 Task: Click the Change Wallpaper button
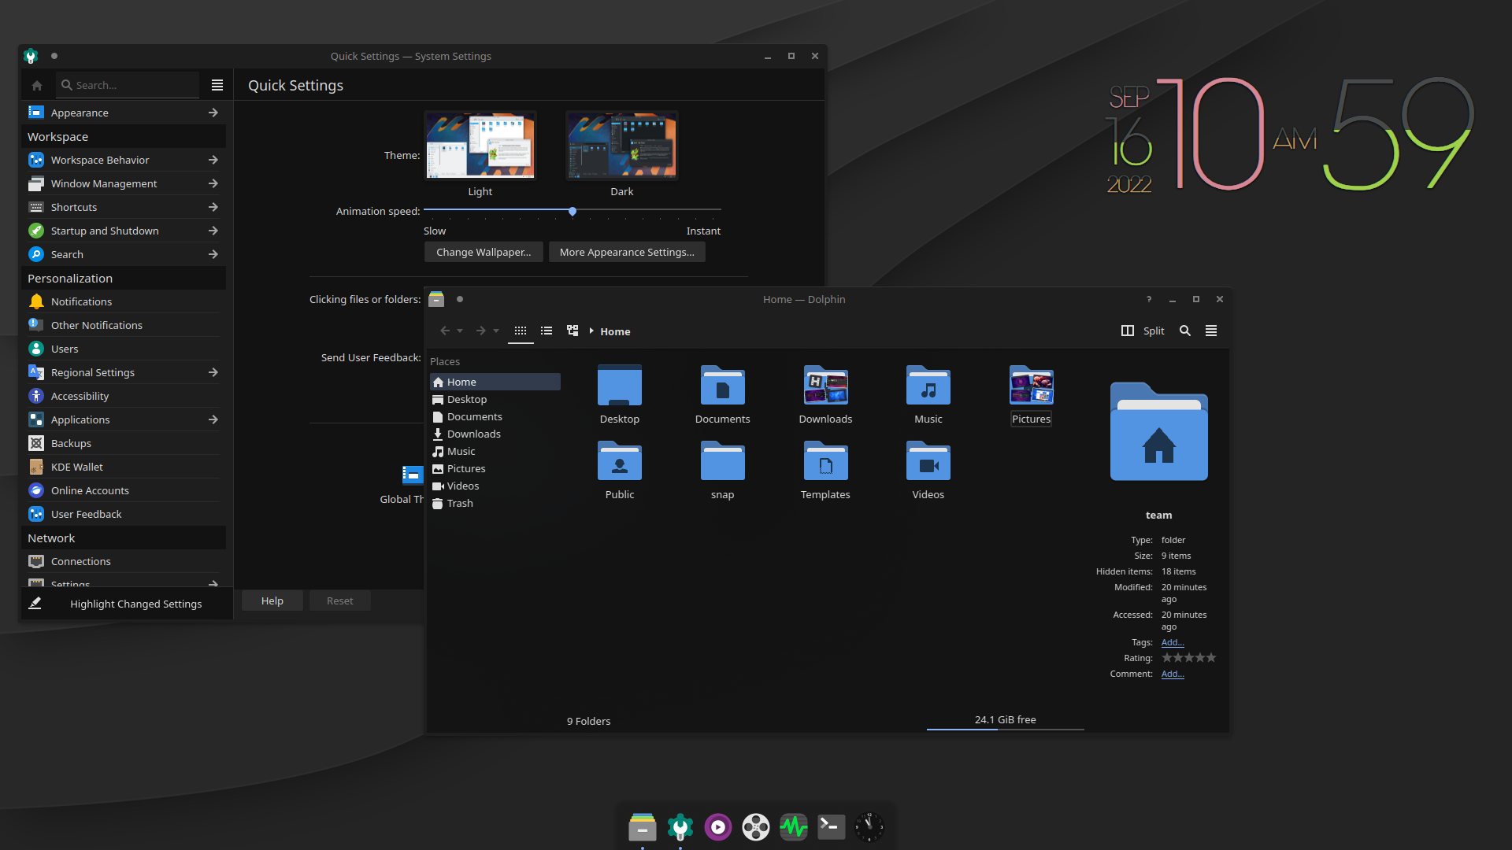click(483, 252)
